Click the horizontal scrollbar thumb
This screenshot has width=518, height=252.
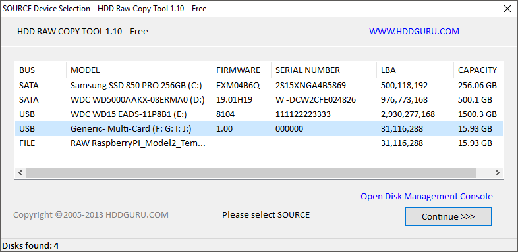coord(251,172)
